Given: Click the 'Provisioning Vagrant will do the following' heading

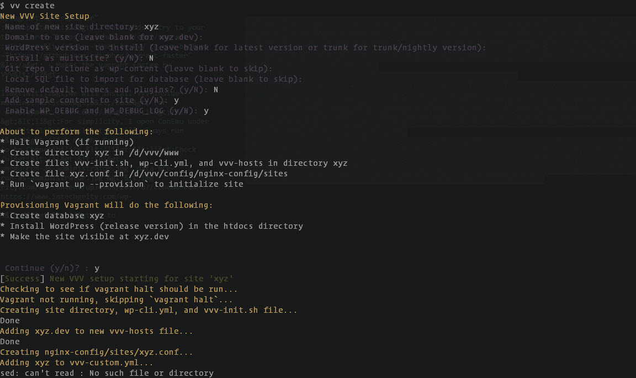Looking at the screenshot, I should click(106, 205).
